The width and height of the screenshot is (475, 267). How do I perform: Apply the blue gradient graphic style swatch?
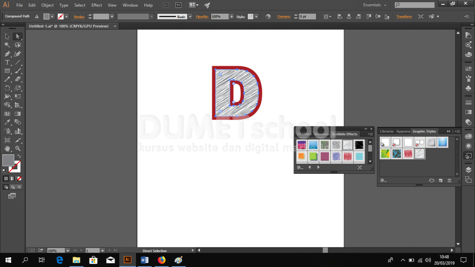point(443,142)
